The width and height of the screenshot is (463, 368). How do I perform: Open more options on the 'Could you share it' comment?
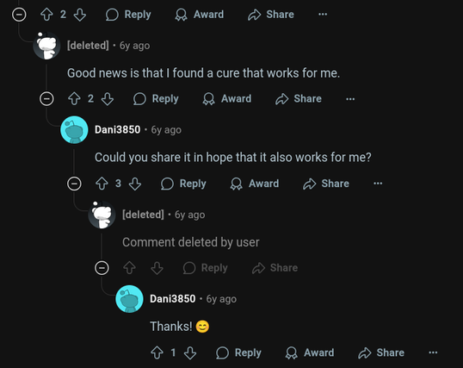coord(378,184)
